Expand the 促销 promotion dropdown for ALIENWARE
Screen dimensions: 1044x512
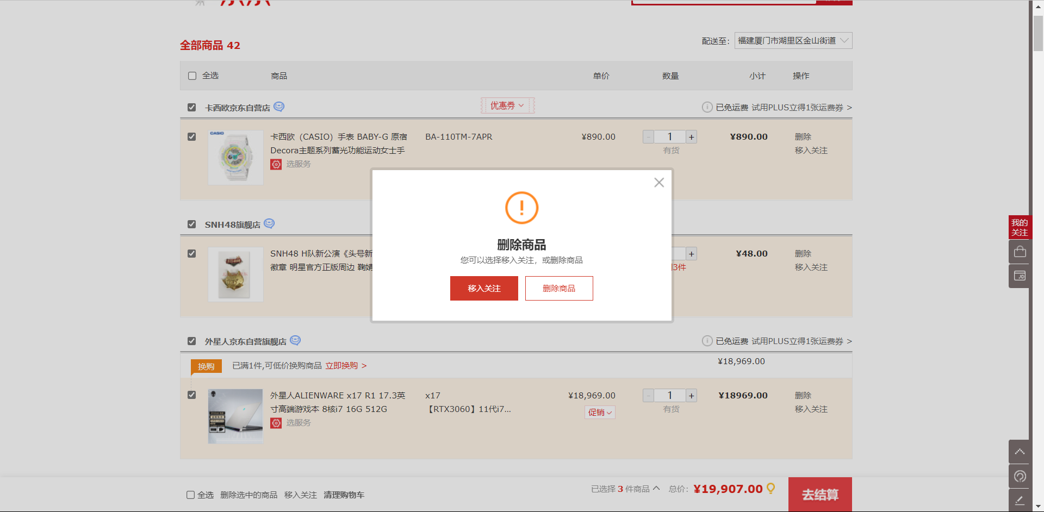pyautogui.click(x=600, y=413)
